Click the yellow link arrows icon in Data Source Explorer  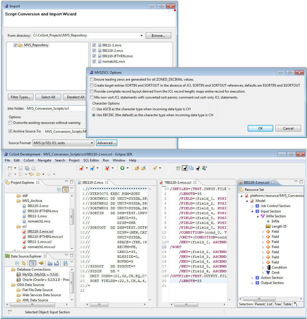(x=24, y=263)
